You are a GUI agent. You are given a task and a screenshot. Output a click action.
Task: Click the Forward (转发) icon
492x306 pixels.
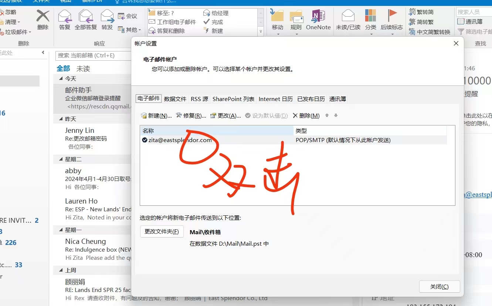click(107, 17)
